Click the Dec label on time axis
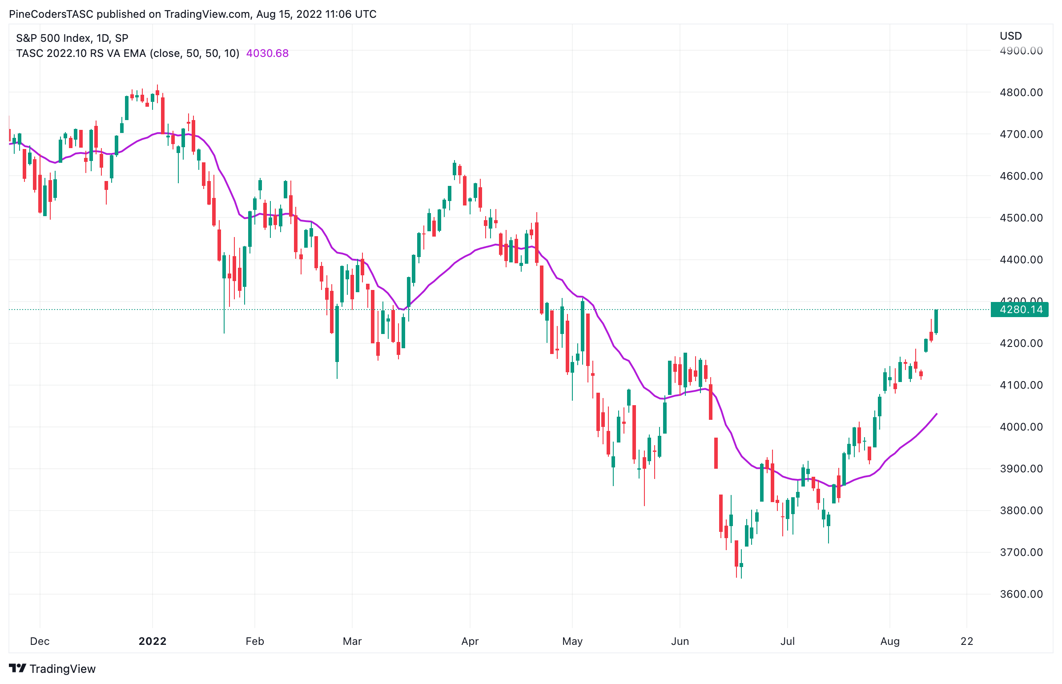1062x684 pixels. tap(40, 641)
